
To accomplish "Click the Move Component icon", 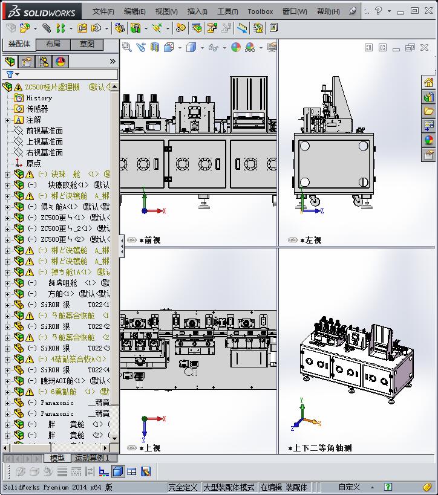I will click(96, 28).
